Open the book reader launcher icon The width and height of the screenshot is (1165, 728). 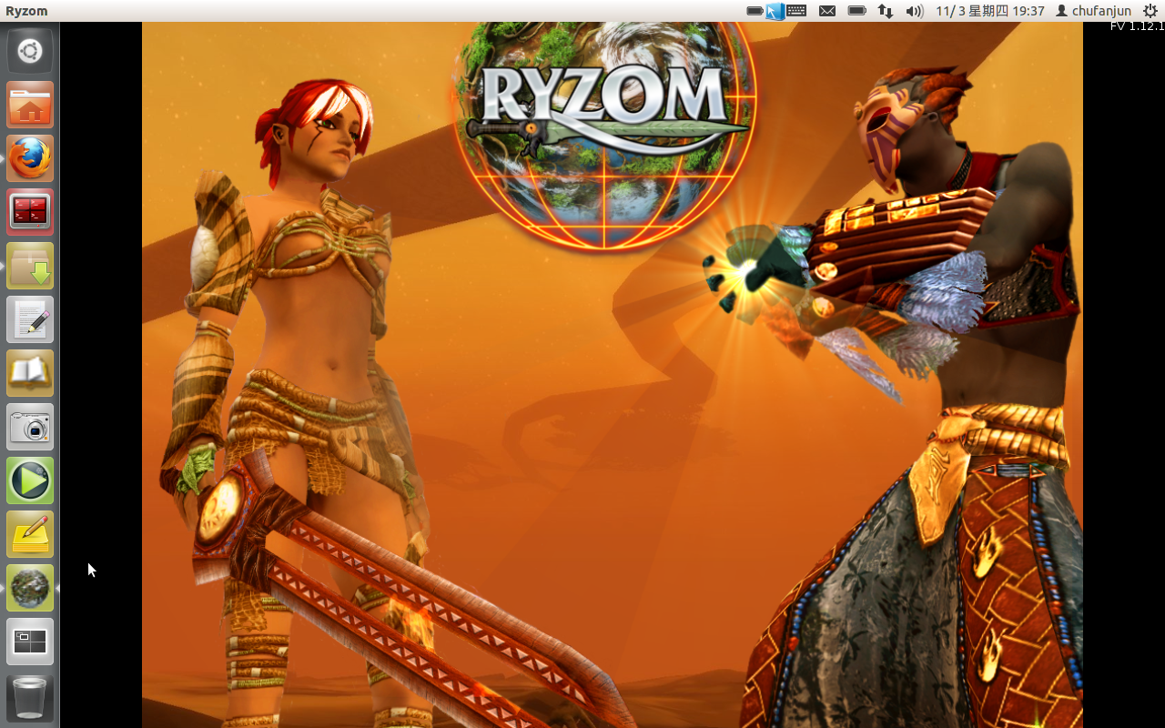point(30,373)
